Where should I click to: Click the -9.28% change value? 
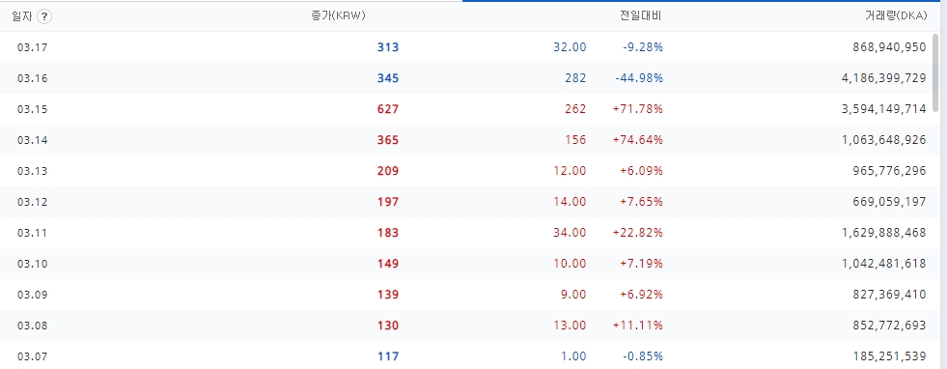coord(643,47)
